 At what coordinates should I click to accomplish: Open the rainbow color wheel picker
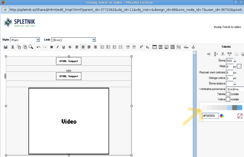[222, 116]
